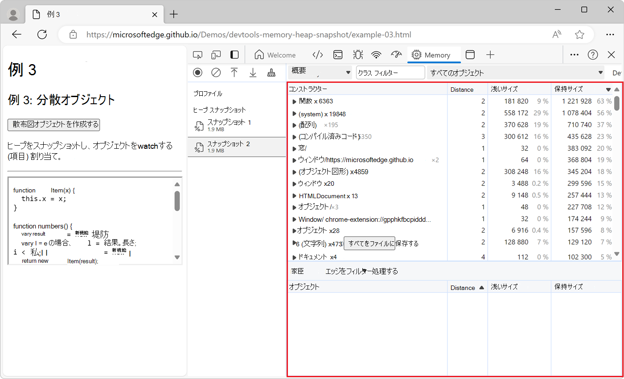Toggle device emulation icon

216,55
